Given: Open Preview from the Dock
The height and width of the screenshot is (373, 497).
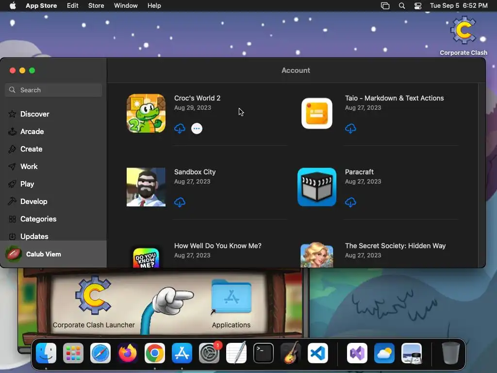Looking at the screenshot, I should (412, 353).
